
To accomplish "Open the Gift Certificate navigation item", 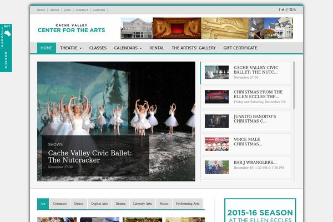I will [240, 48].
